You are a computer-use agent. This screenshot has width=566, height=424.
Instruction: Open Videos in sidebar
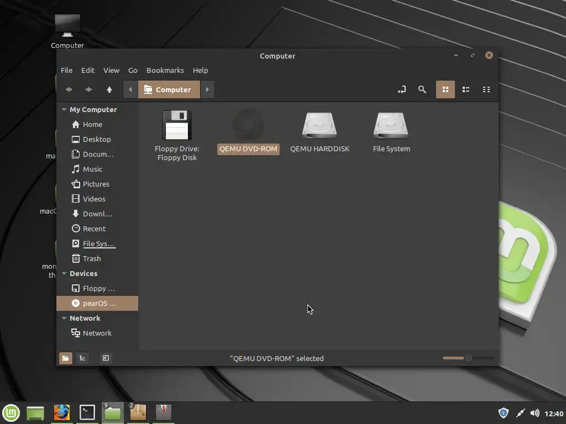tap(97, 199)
